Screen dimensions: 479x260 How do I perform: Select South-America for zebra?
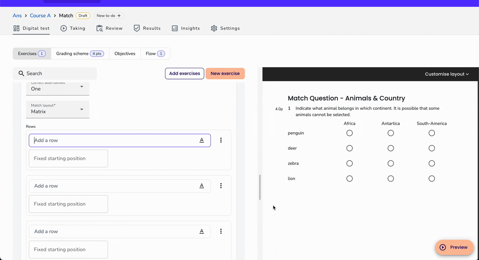click(432, 163)
